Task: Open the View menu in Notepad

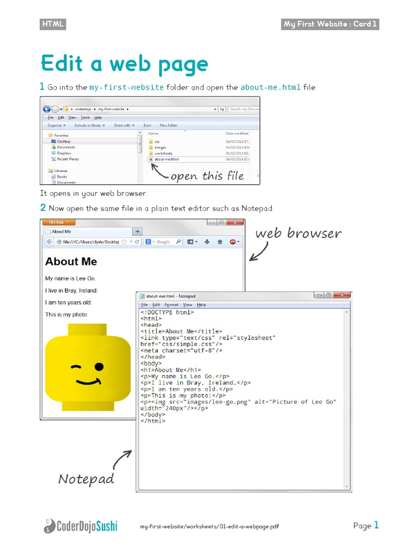Action: point(188,305)
